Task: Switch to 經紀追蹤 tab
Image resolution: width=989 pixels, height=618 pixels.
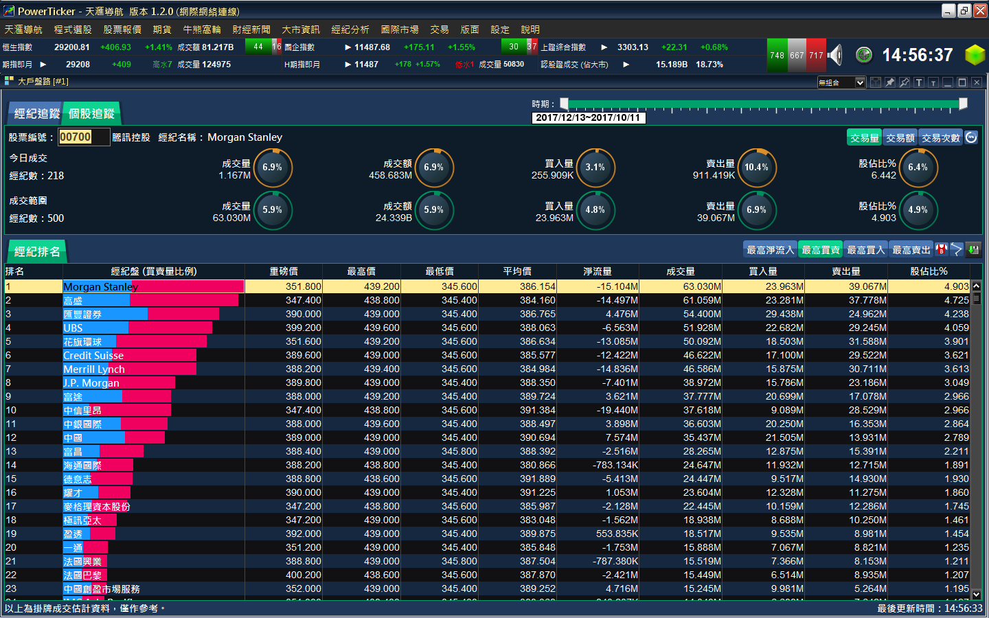Action: coord(36,114)
